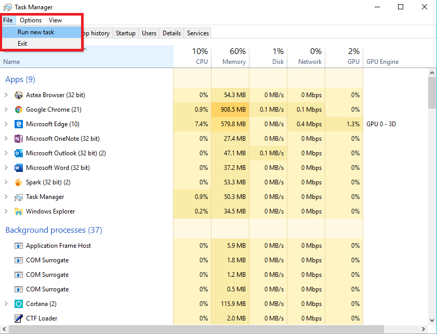Sort by the GPU column header
Screen dimensions: 437x334
[344, 57]
